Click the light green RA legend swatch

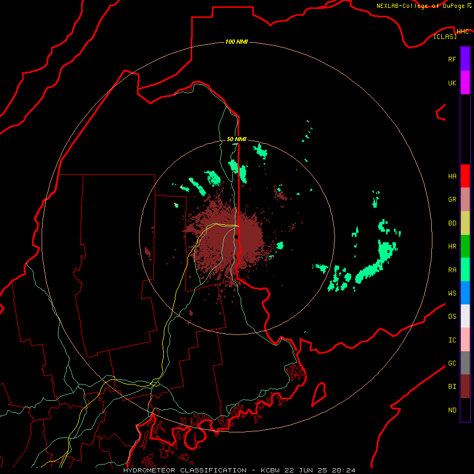(465, 270)
